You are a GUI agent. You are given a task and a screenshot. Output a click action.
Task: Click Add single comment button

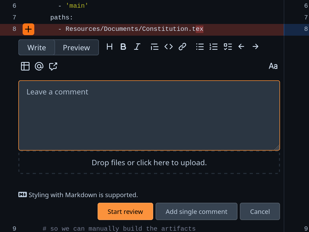pos(196,212)
